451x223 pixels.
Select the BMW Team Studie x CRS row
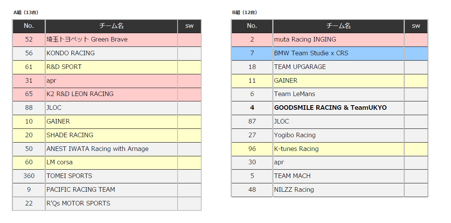click(311, 53)
